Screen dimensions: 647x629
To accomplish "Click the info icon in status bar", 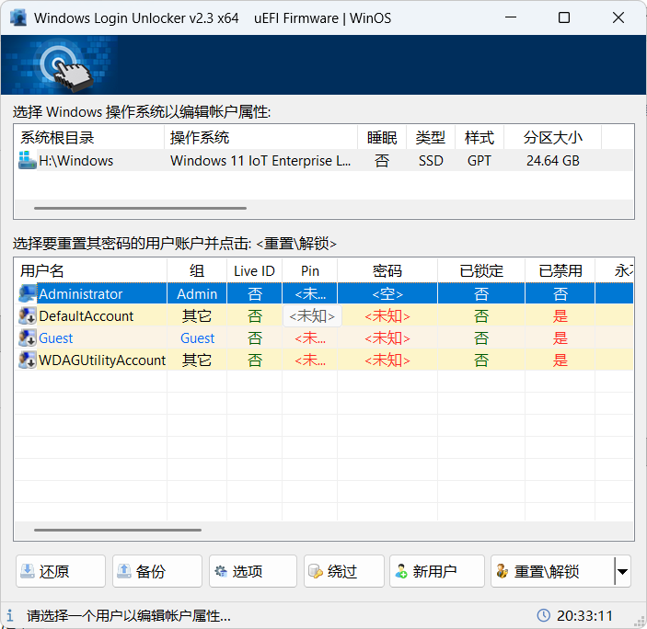I will (10, 615).
